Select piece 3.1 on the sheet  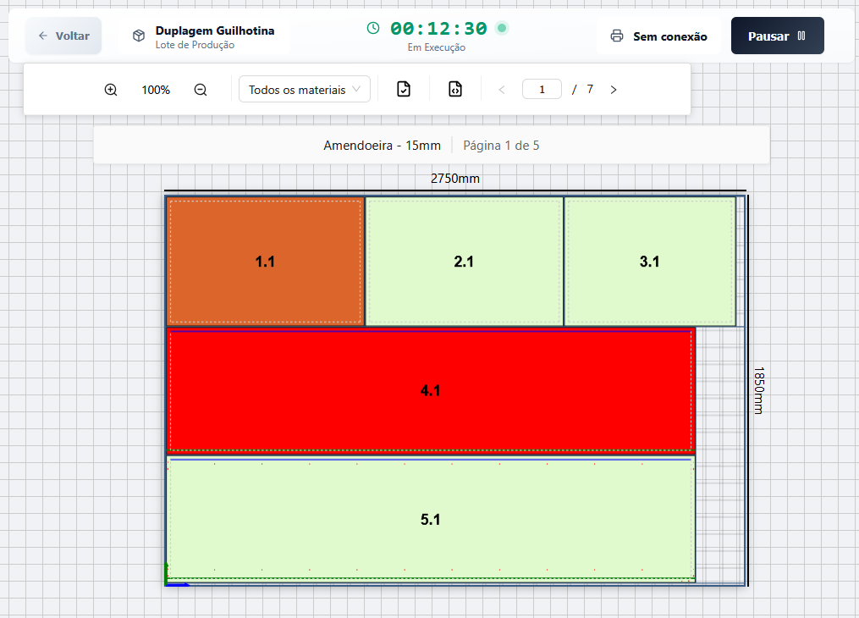(x=649, y=262)
